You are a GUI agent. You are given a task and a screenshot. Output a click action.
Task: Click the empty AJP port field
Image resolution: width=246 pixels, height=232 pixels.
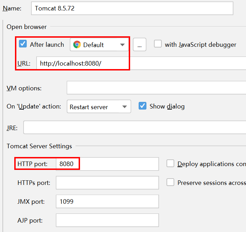[x=107, y=220]
